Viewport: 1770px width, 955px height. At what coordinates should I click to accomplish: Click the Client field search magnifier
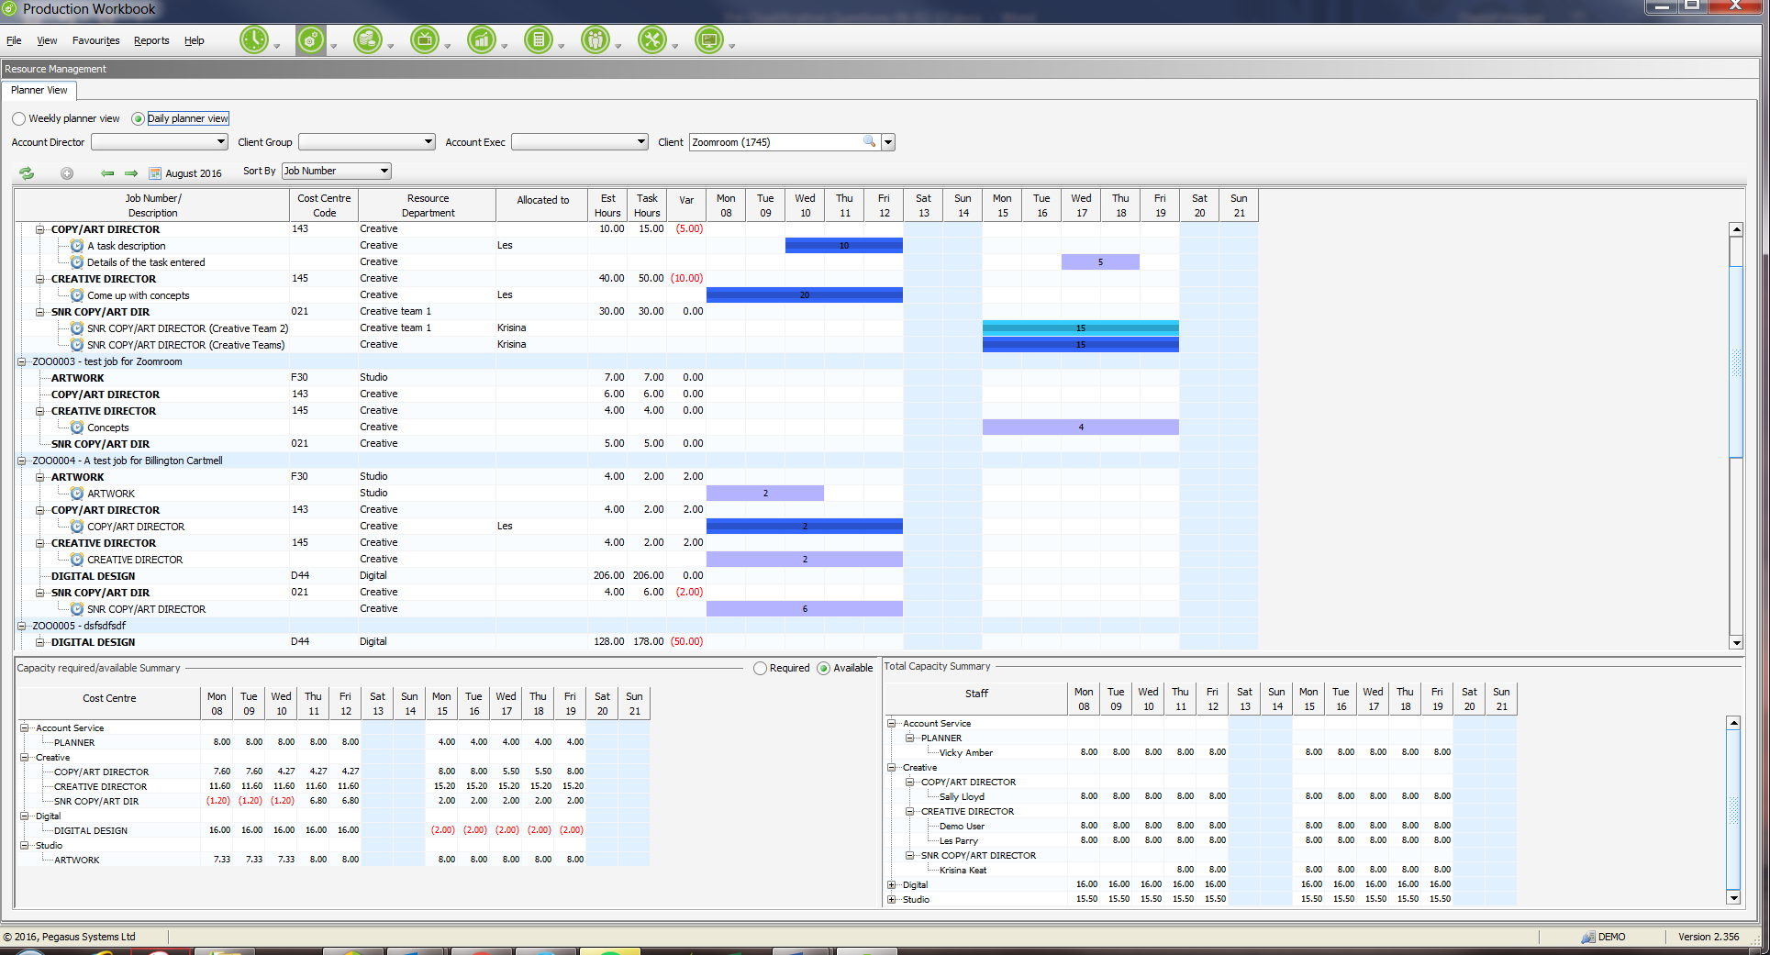pos(869,141)
